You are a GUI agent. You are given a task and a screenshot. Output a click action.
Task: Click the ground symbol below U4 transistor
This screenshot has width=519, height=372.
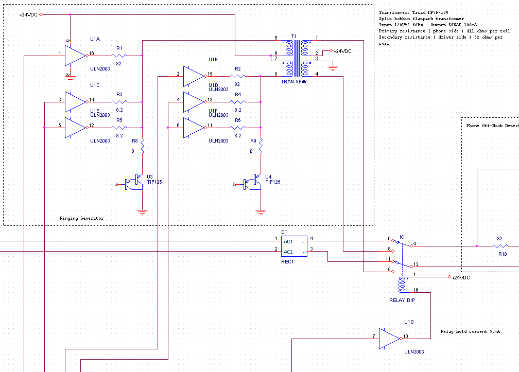click(x=261, y=211)
